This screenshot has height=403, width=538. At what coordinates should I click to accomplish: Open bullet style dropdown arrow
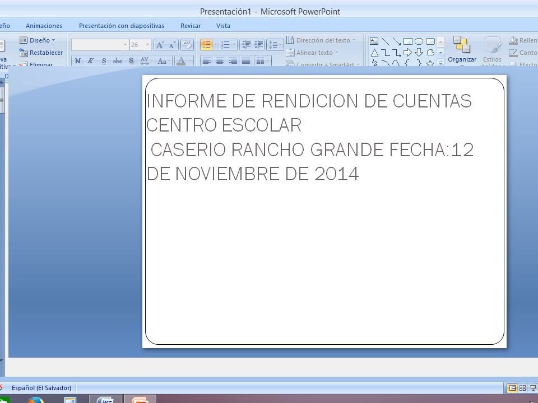(215, 45)
